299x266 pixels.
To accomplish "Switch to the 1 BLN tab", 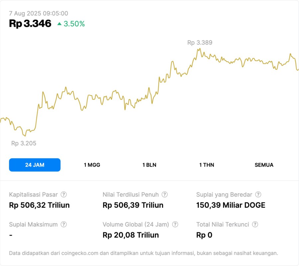I will click(149, 165).
